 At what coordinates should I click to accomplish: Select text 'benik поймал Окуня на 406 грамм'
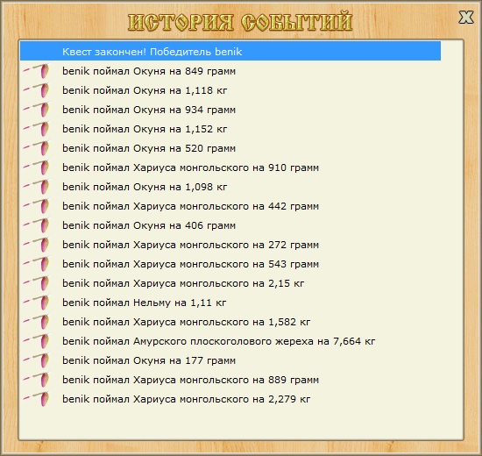click(x=149, y=225)
